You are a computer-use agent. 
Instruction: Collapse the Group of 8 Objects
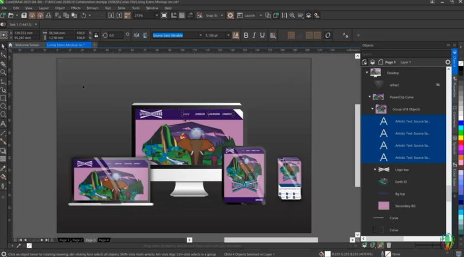pos(373,109)
